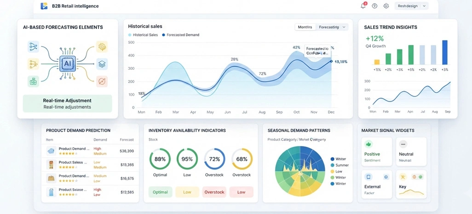Toggle the Historical Sales legend item

pyautogui.click(x=143, y=35)
